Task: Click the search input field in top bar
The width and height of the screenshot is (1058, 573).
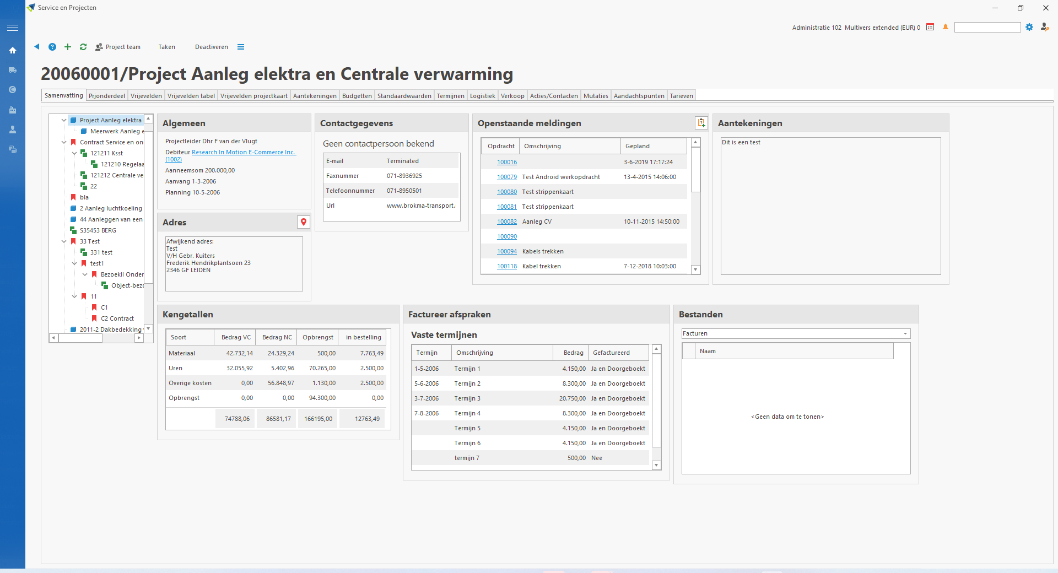Action: tap(987, 28)
